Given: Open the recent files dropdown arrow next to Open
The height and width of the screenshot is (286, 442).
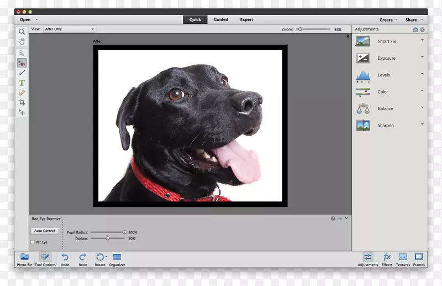Looking at the screenshot, I should point(36,19).
